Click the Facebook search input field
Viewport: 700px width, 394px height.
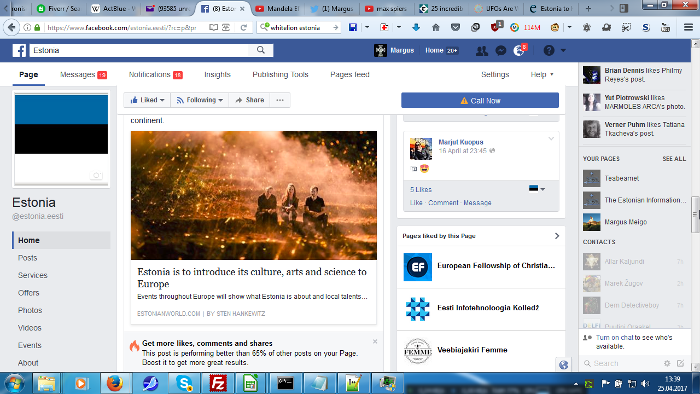(x=139, y=50)
